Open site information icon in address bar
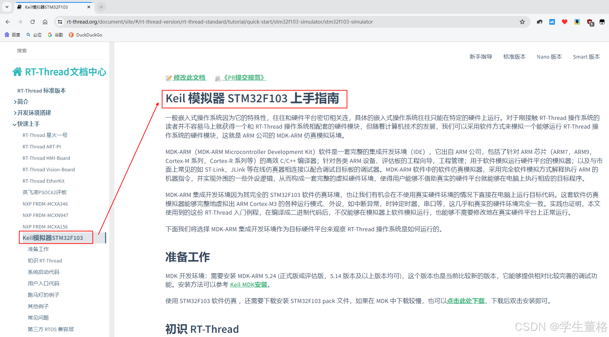This screenshot has width=609, height=337. point(60,22)
